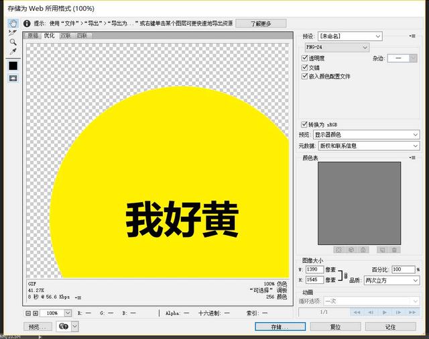Toggle the 转换为 sRGB checkbox
Image resolution: width=429 pixels, height=339 pixels.
304,124
